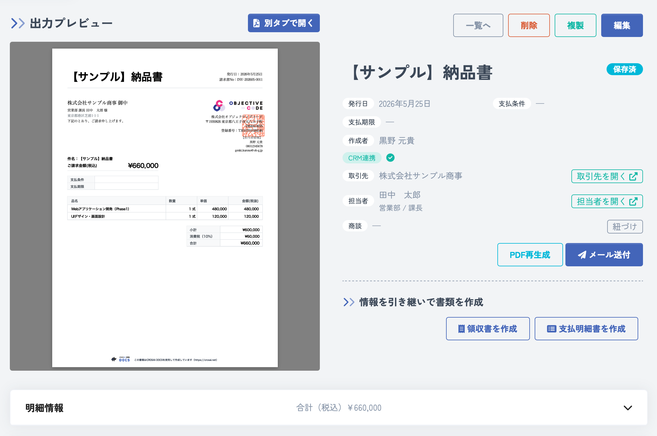Click the paper plane icon on メール送付
Screen dimensions: 657x436
(x=582, y=255)
